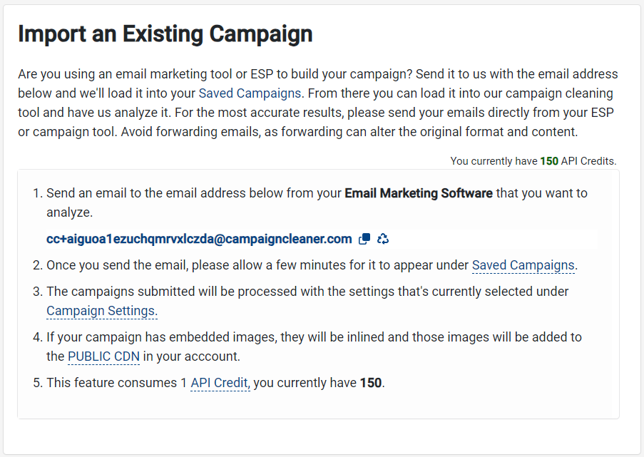View the PUBLIC CDN in your account
This screenshot has height=457, width=644.
(x=103, y=356)
